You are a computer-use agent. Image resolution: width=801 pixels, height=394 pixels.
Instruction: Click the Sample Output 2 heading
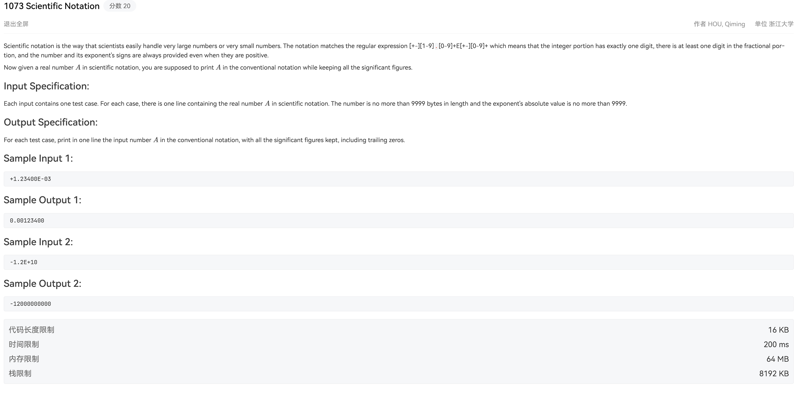(x=42, y=284)
